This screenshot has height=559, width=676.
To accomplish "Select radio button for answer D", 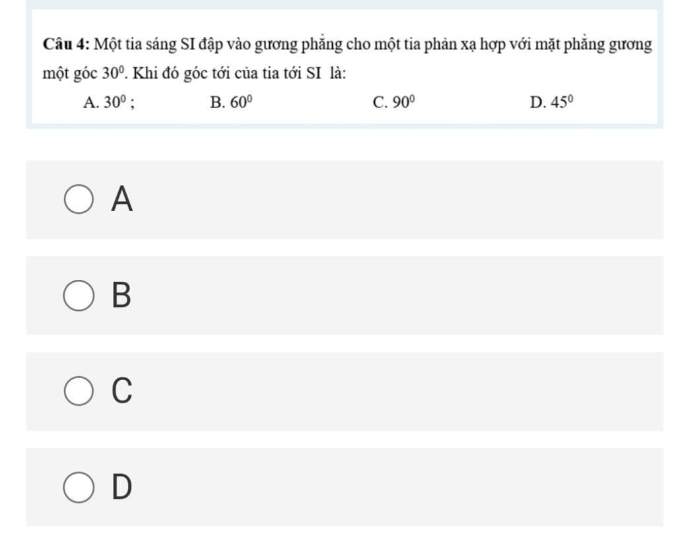I will [79, 487].
